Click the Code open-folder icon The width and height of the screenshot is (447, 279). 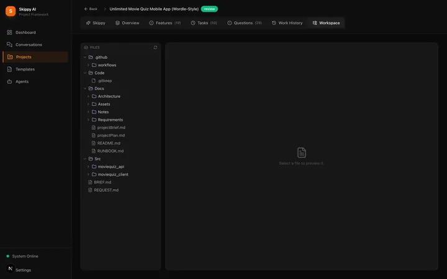pos(91,73)
